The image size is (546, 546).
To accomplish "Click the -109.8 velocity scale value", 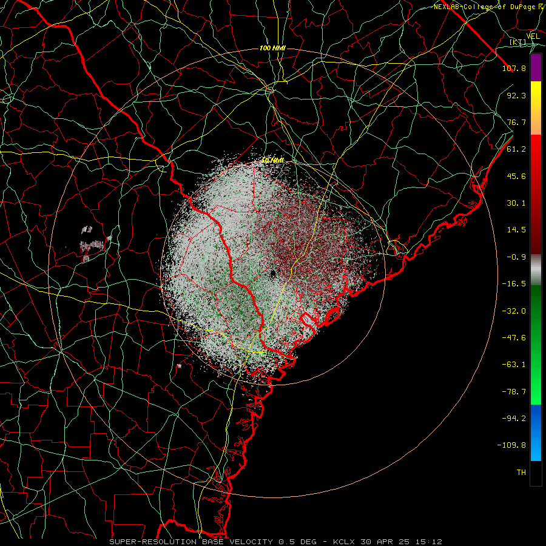I will click(511, 445).
